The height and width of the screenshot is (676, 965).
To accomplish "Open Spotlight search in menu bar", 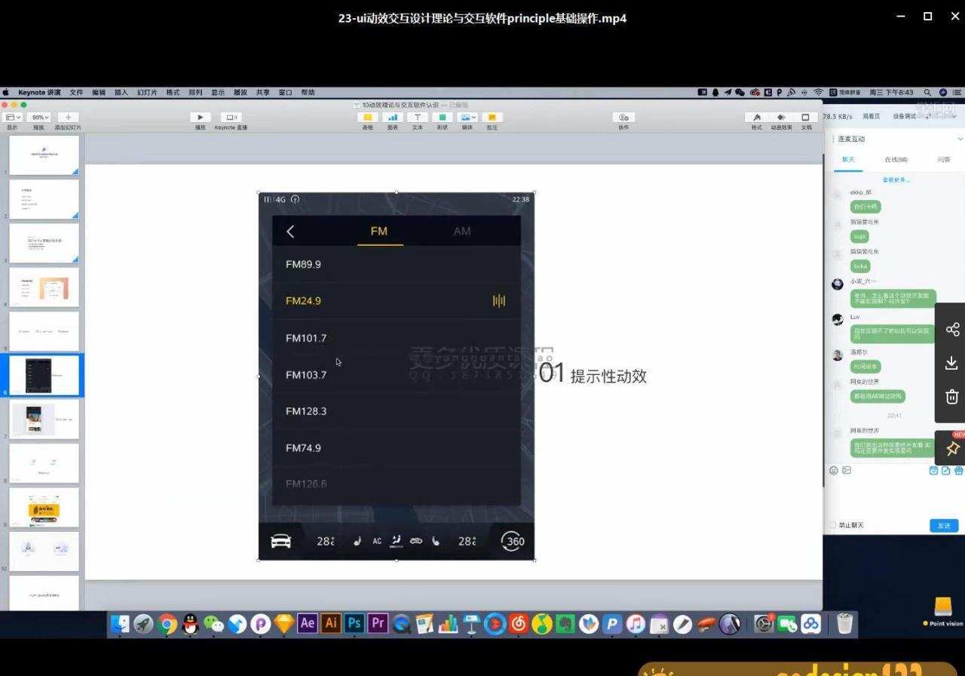I will pyautogui.click(x=927, y=92).
